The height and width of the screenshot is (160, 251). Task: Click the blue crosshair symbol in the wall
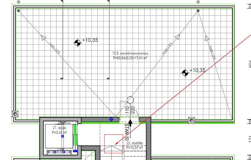111,119
